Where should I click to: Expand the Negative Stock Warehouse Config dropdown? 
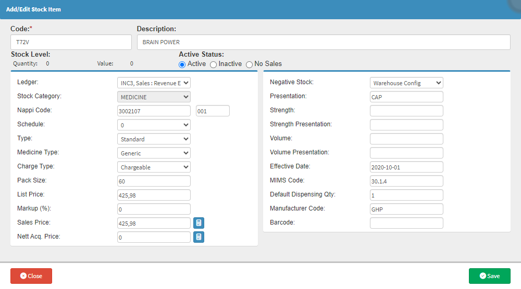(x=406, y=83)
